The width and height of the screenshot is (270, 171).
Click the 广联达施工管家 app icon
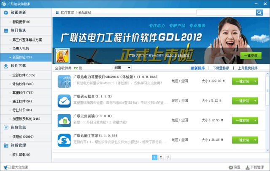point(64,140)
